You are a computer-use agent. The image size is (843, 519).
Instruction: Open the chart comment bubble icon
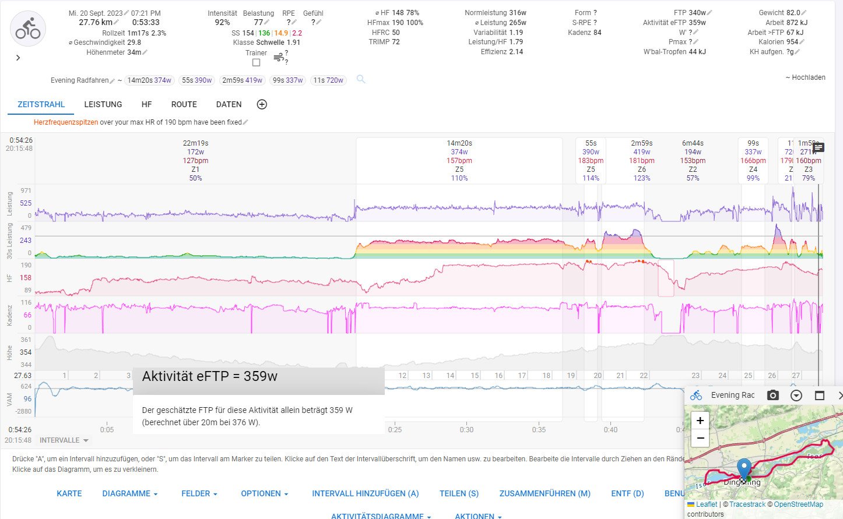pos(818,148)
